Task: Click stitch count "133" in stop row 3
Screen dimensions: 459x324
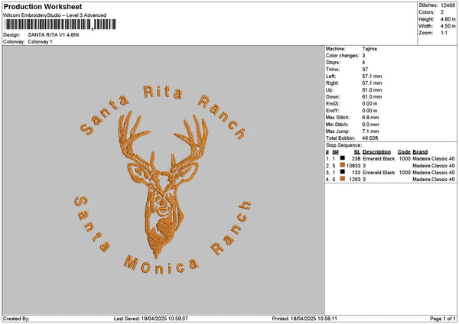Action: pyautogui.click(x=356, y=173)
